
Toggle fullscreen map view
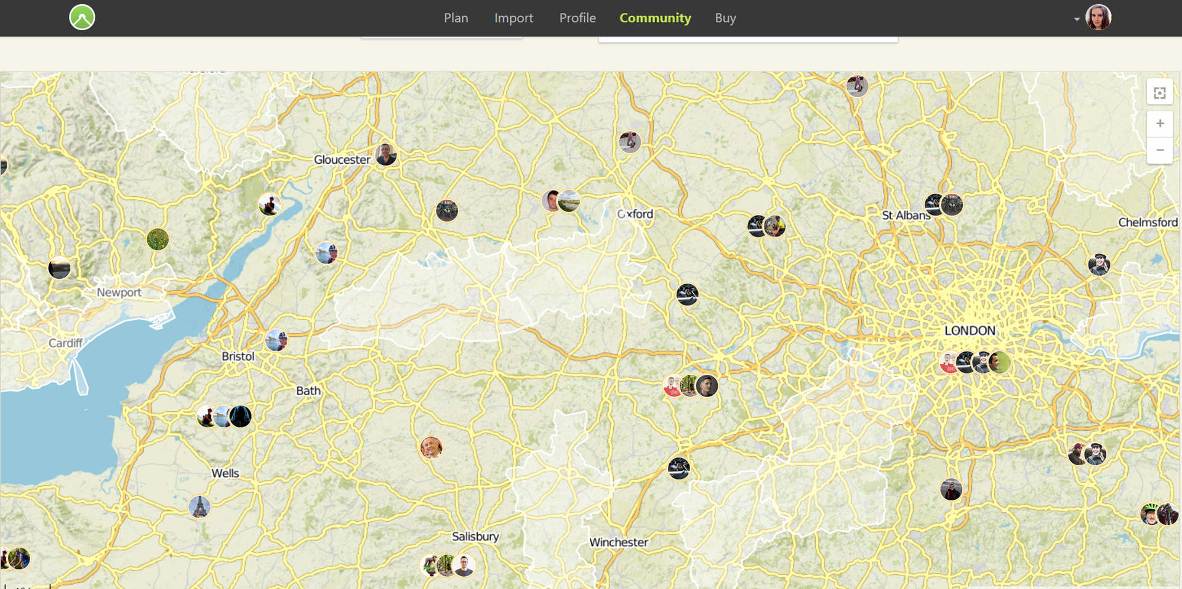pyautogui.click(x=1160, y=93)
